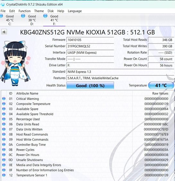Click the blue status orb for drive D:
Screen dimensions: 175x181
[23, 16]
